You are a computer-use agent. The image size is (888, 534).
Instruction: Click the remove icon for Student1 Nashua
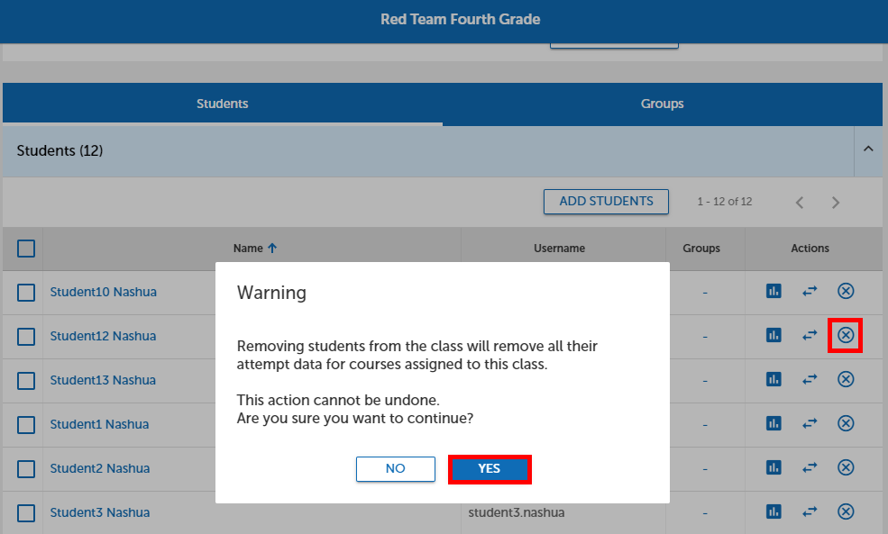(846, 423)
